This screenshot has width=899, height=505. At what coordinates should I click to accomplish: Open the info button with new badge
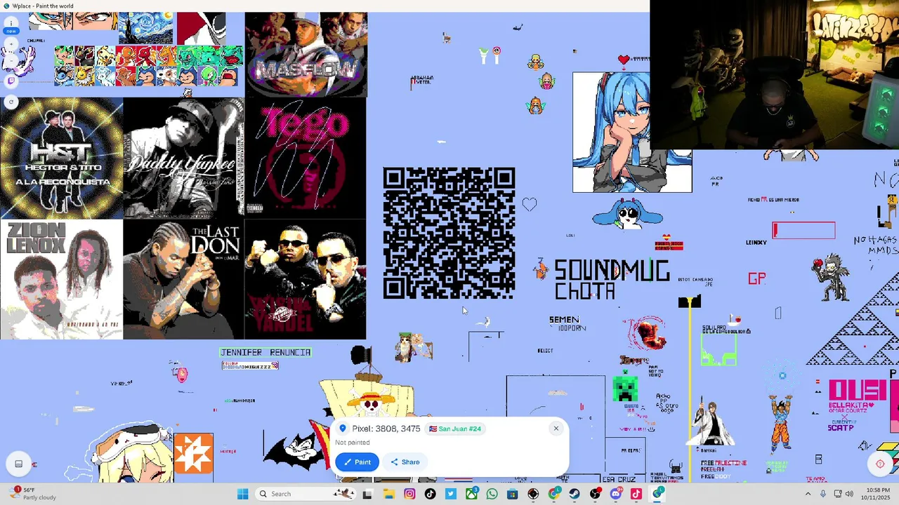(x=11, y=23)
